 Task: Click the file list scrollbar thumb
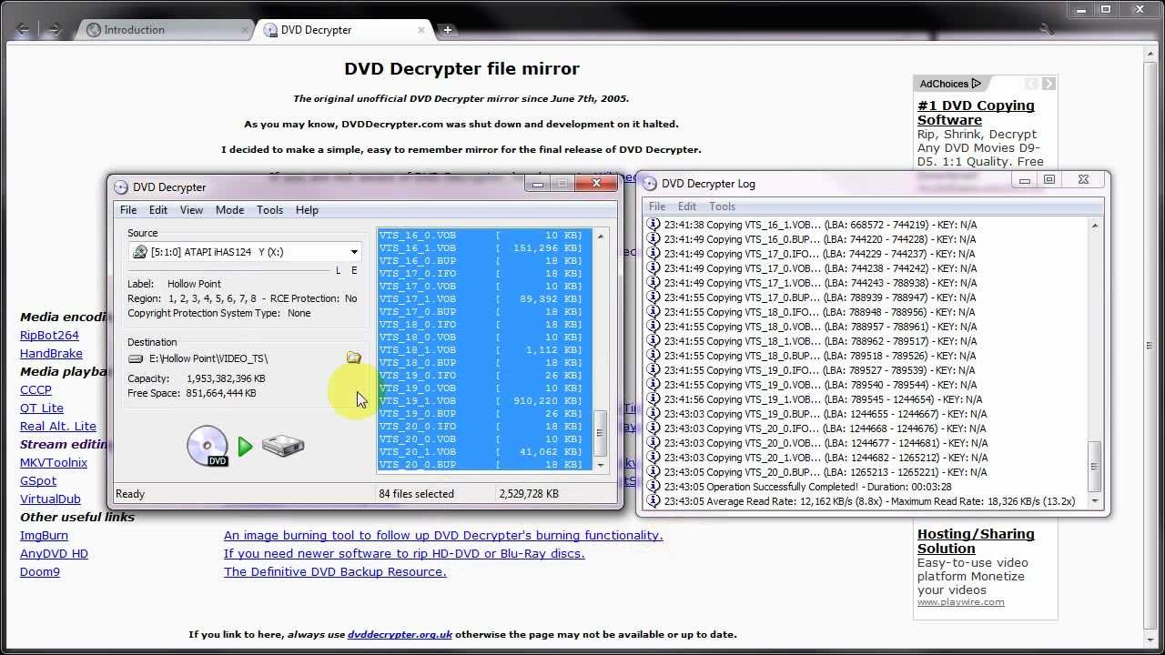tap(600, 434)
